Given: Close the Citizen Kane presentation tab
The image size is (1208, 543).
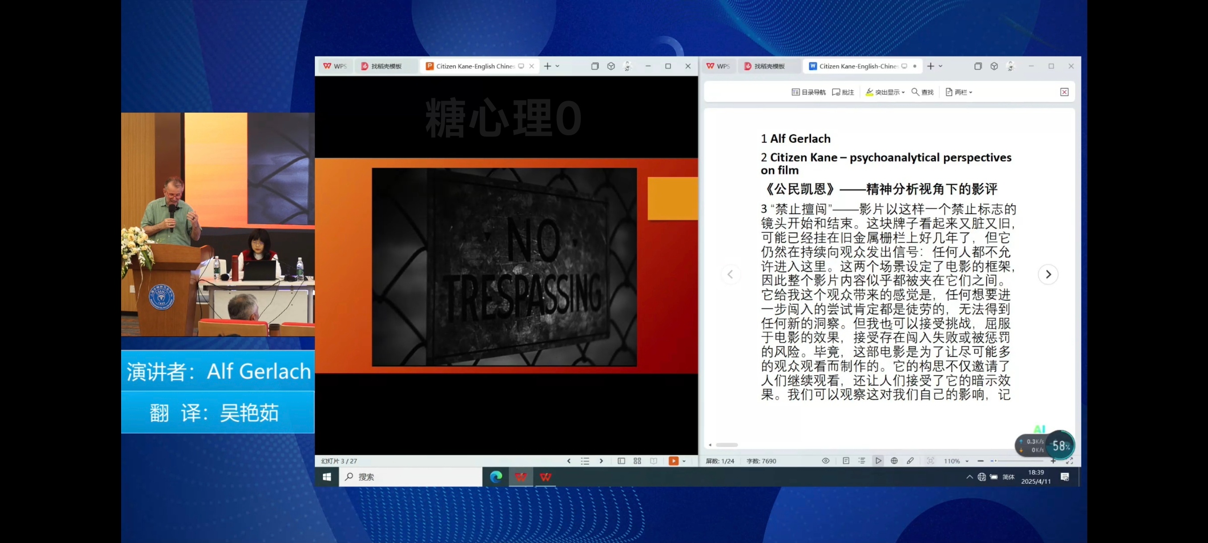Looking at the screenshot, I should pos(531,66).
